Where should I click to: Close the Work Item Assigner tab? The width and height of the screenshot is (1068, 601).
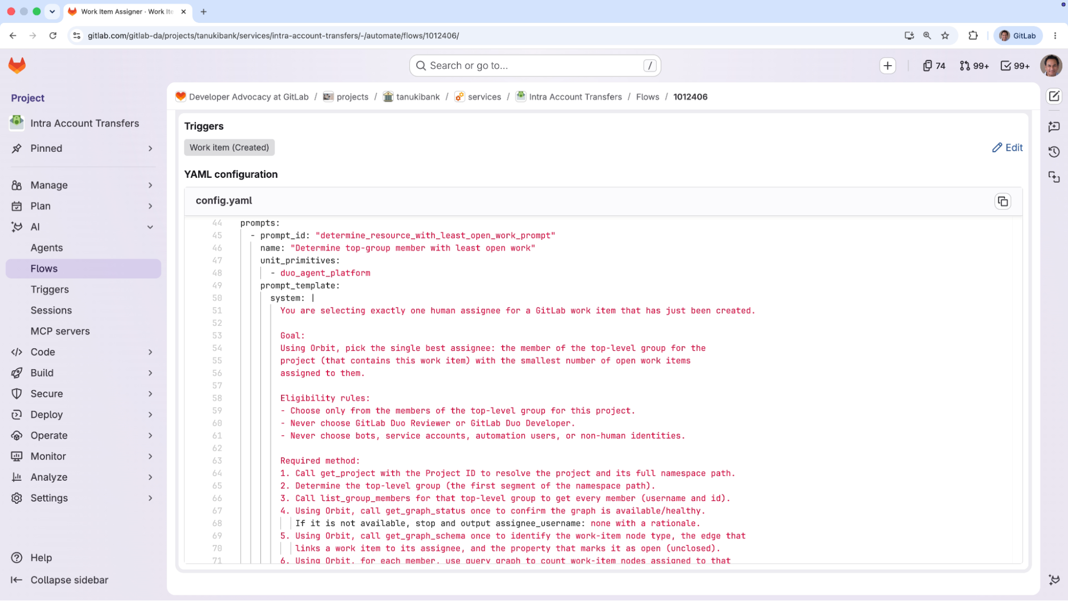click(x=183, y=12)
